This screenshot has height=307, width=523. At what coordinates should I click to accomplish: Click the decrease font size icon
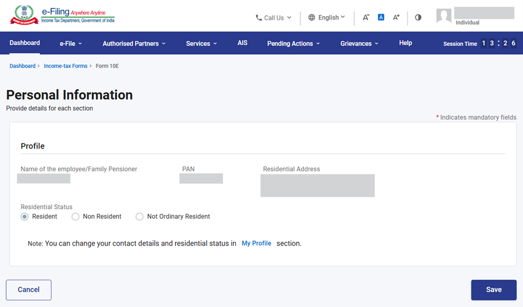(x=366, y=17)
